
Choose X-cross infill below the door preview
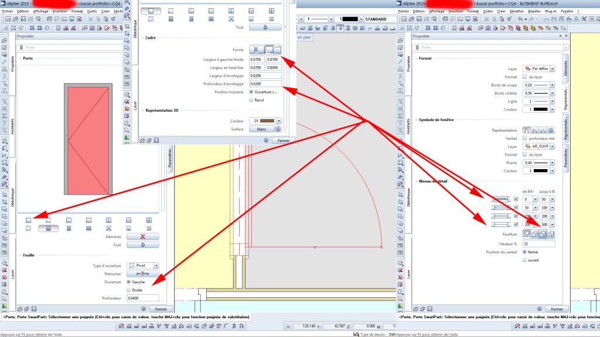108,229
